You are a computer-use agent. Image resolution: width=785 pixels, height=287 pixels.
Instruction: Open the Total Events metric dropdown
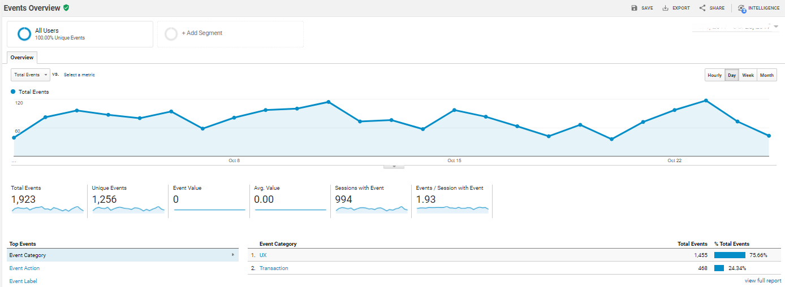click(30, 75)
